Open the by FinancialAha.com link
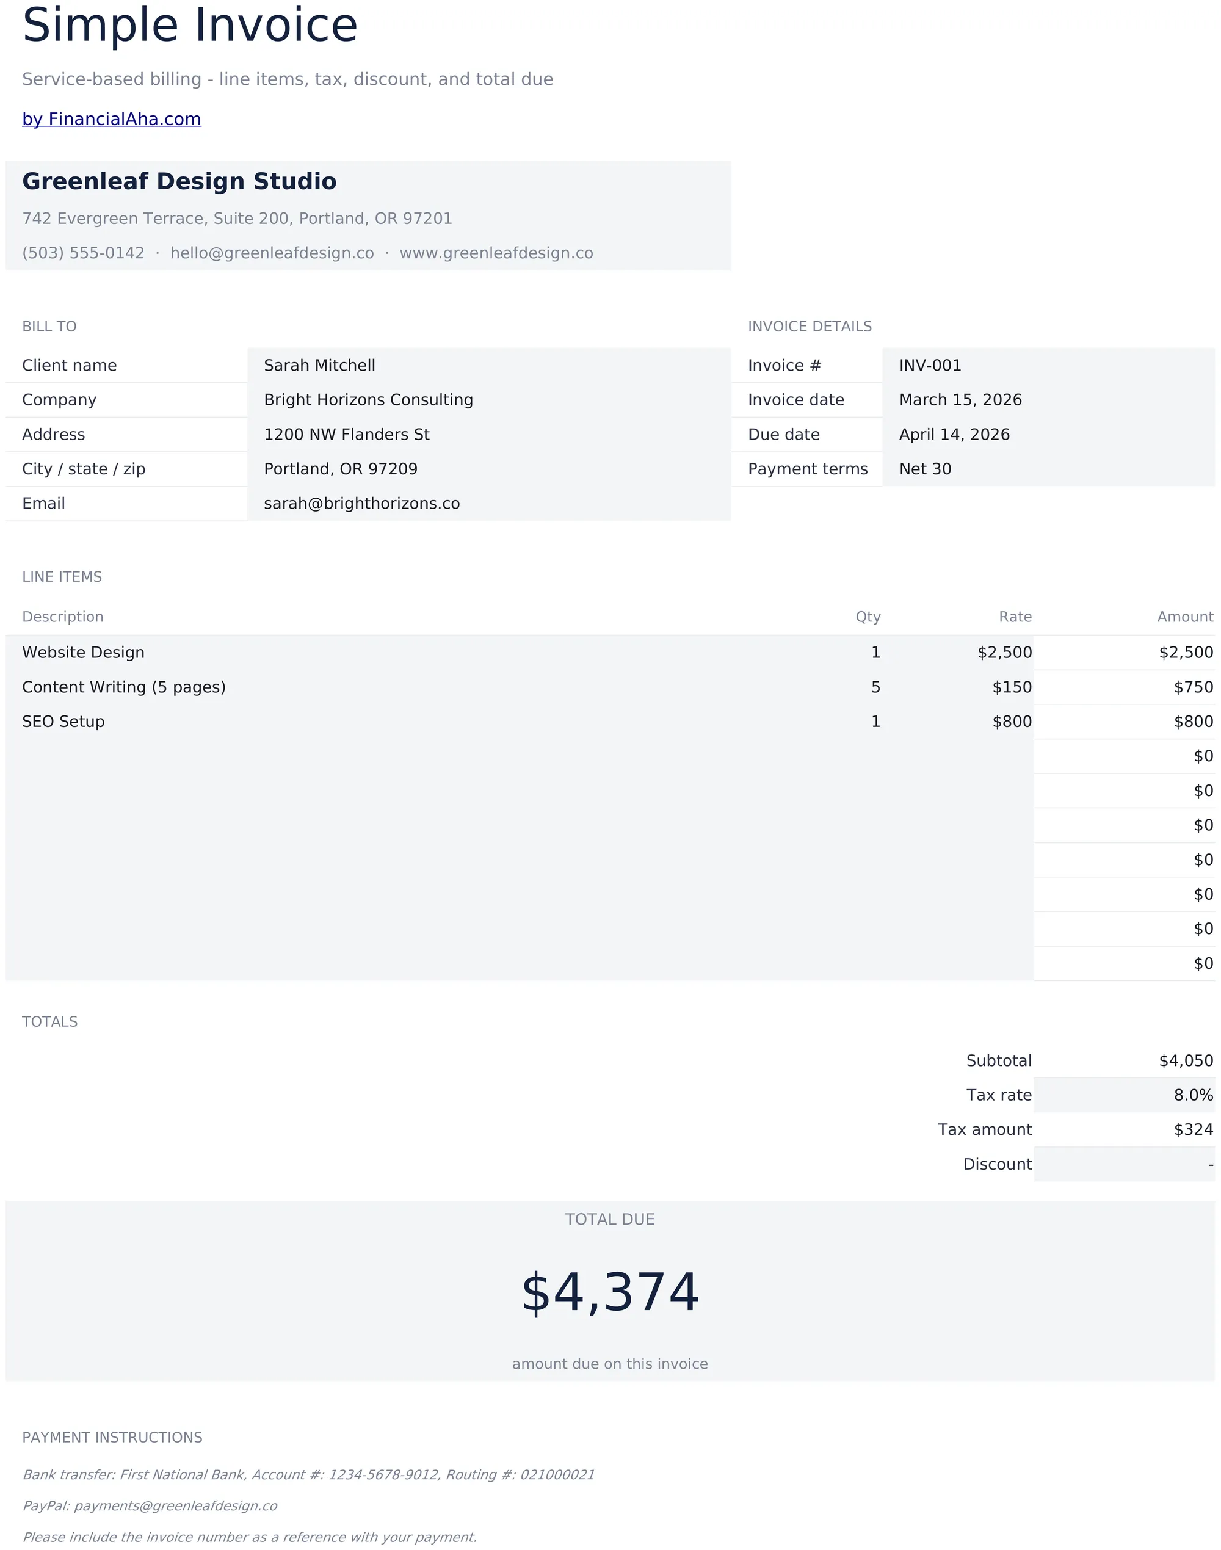The width and height of the screenshot is (1221, 1550). 112,118
